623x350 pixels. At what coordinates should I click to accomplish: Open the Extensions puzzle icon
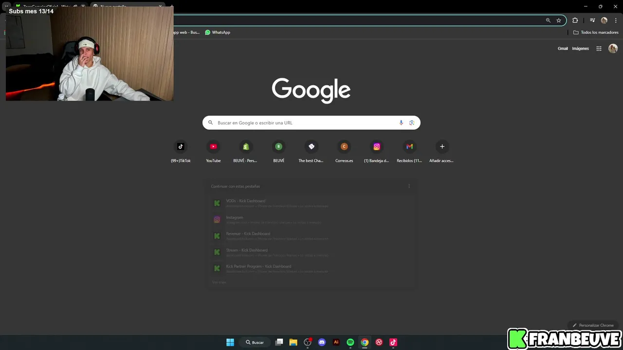click(575, 20)
